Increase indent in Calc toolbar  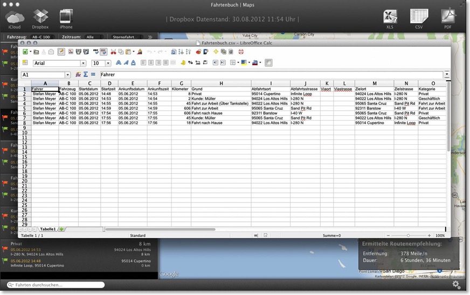pyautogui.click(x=223, y=62)
